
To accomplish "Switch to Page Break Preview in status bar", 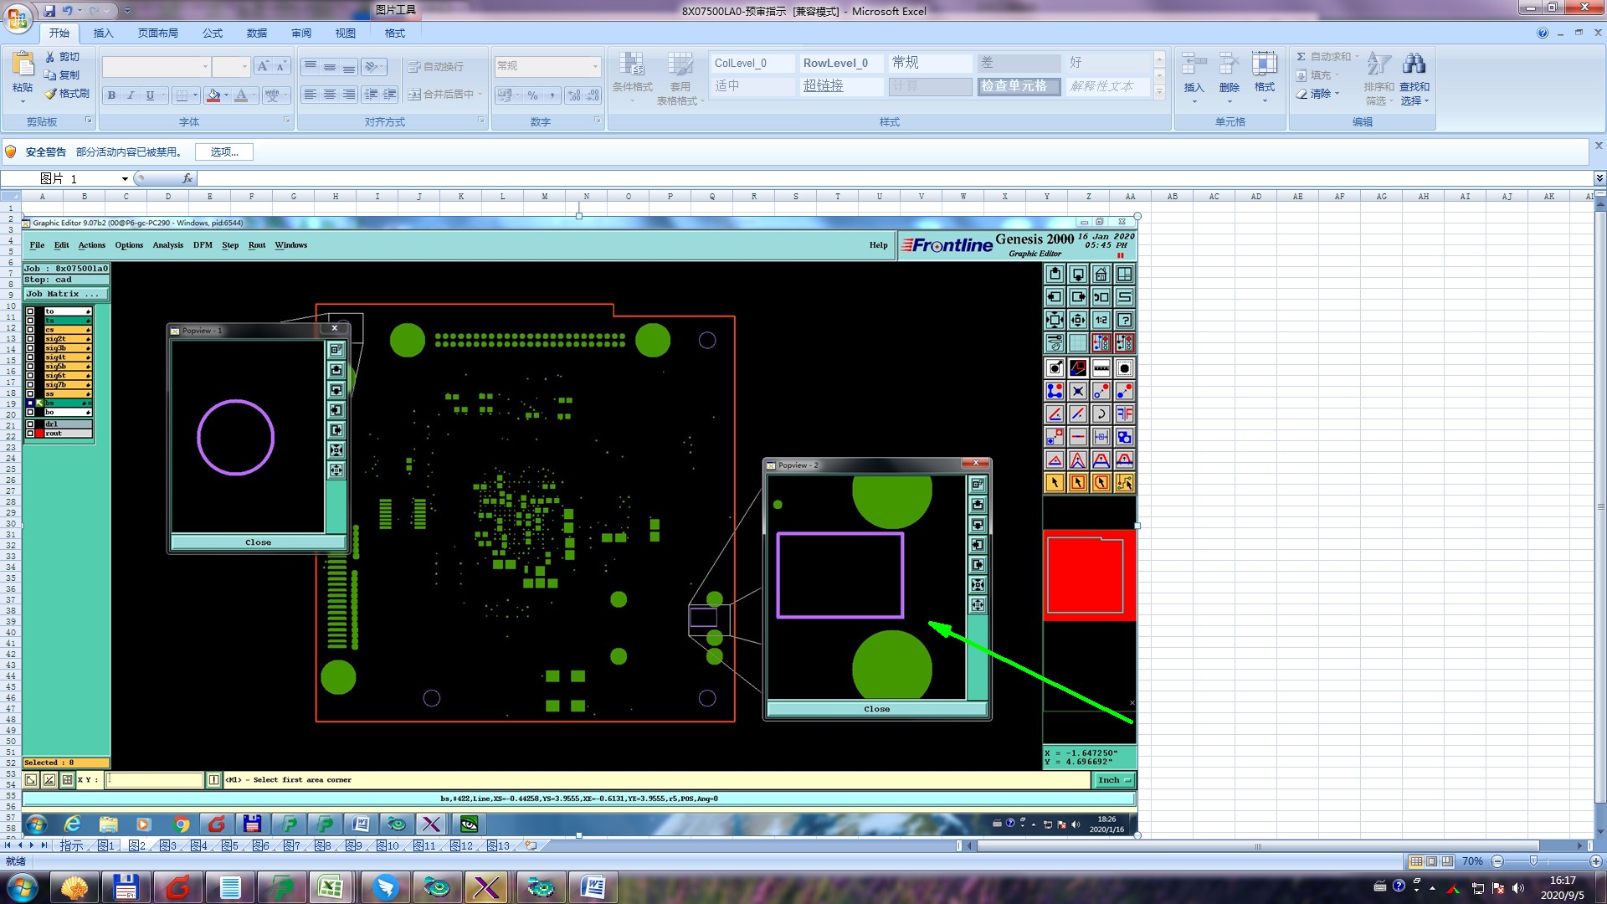I will [x=1447, y=861].
